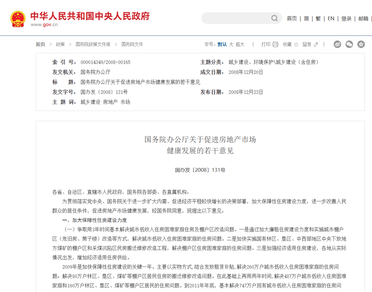Click the 主题词 keywords 城乡建设 房地产 市场
The width and height of the screenshot is (372, 292).
pyautogui.click(x=105, y=102)
